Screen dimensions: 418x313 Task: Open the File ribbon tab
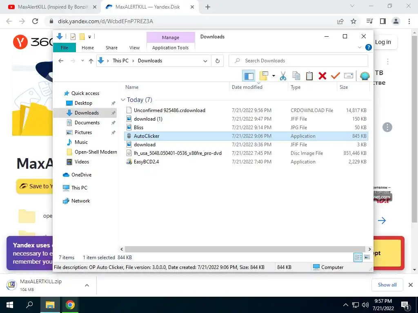coord(64,48)
